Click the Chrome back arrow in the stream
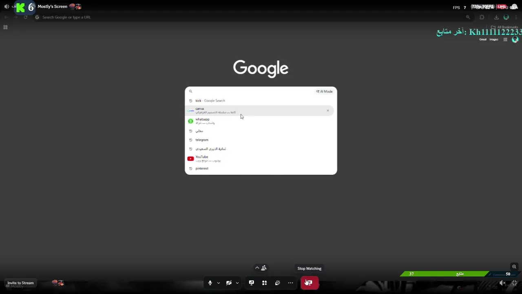The height and width of the screenshot is (294, 522). 6,17
